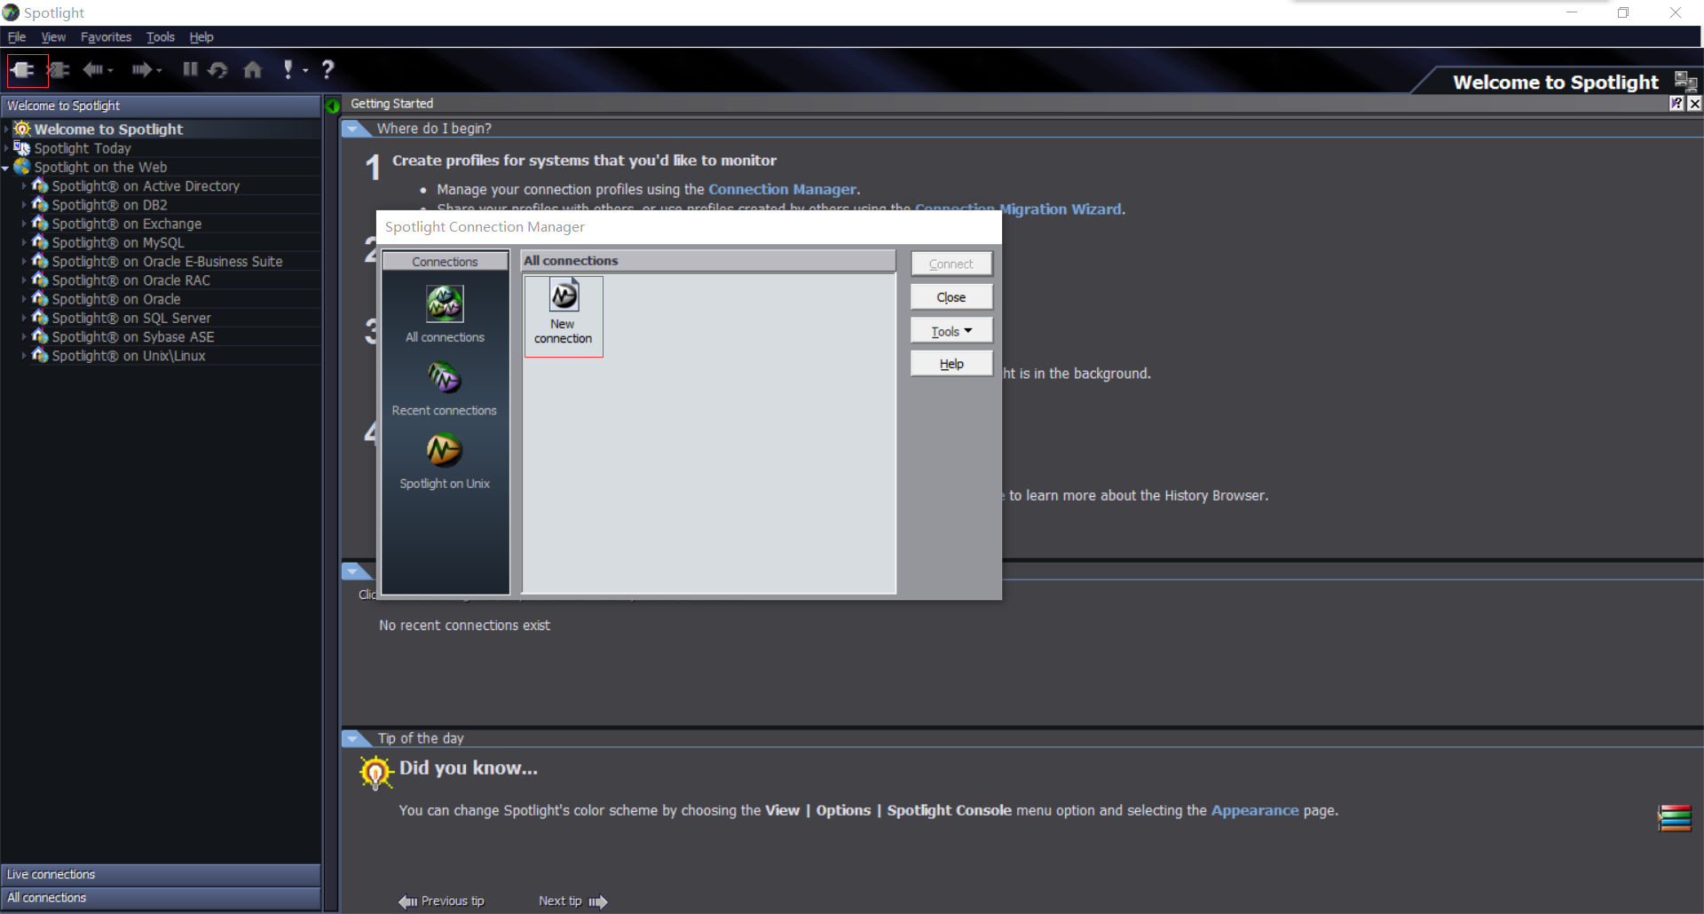Click the sun icon of Welcome to Spotlight node

coord(22,129)
